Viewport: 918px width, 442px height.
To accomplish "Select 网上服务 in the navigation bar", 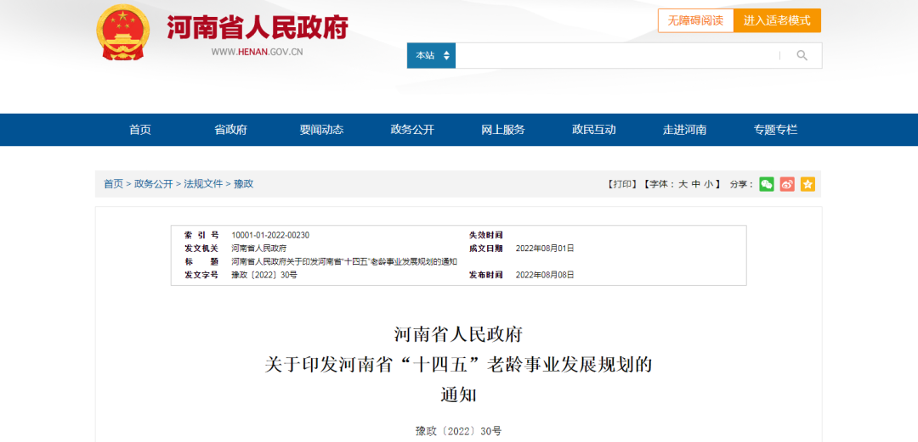I will pos(503,130).
